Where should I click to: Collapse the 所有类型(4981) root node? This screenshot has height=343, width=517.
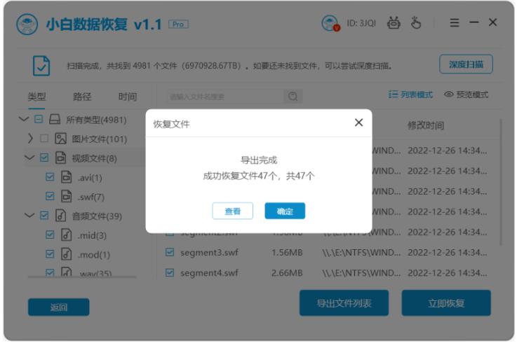[23, 119]
